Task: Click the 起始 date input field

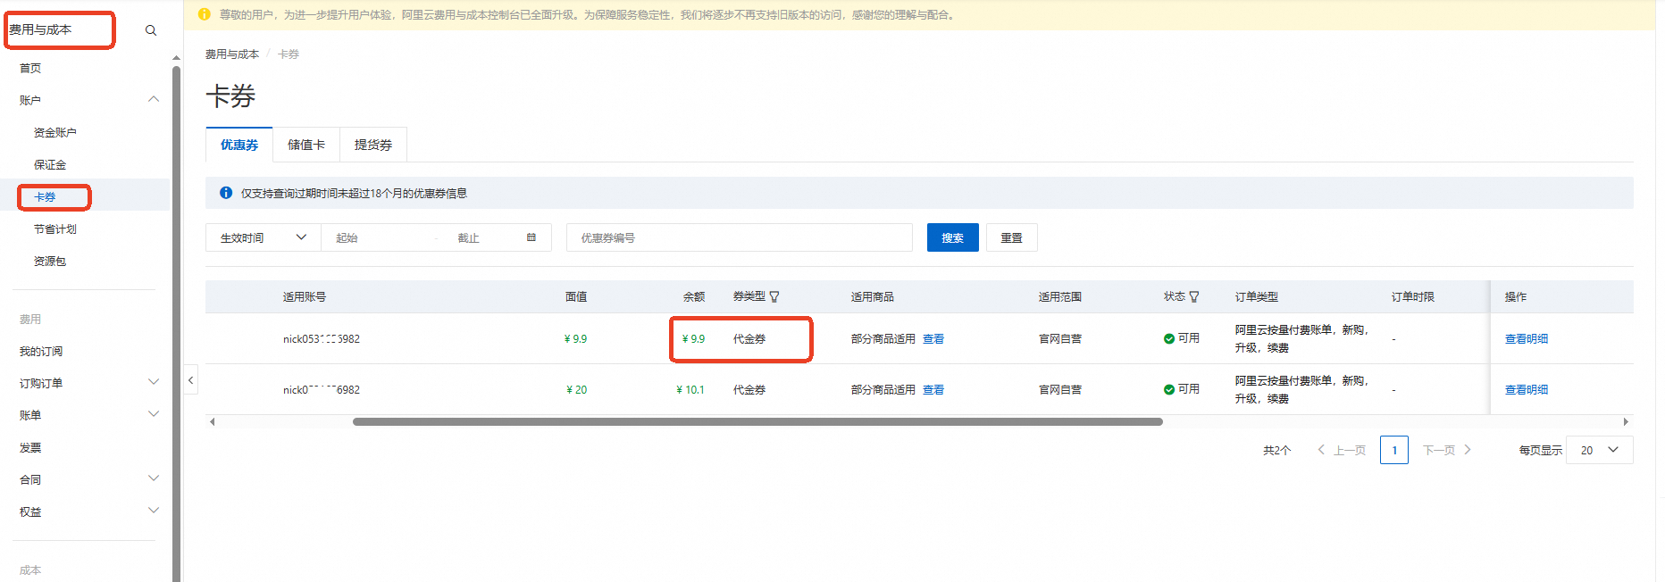Action: (380, 237)
